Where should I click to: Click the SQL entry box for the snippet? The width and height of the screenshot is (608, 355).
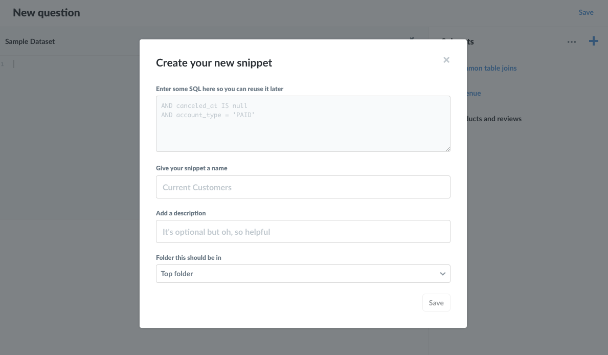pos(303,123)
